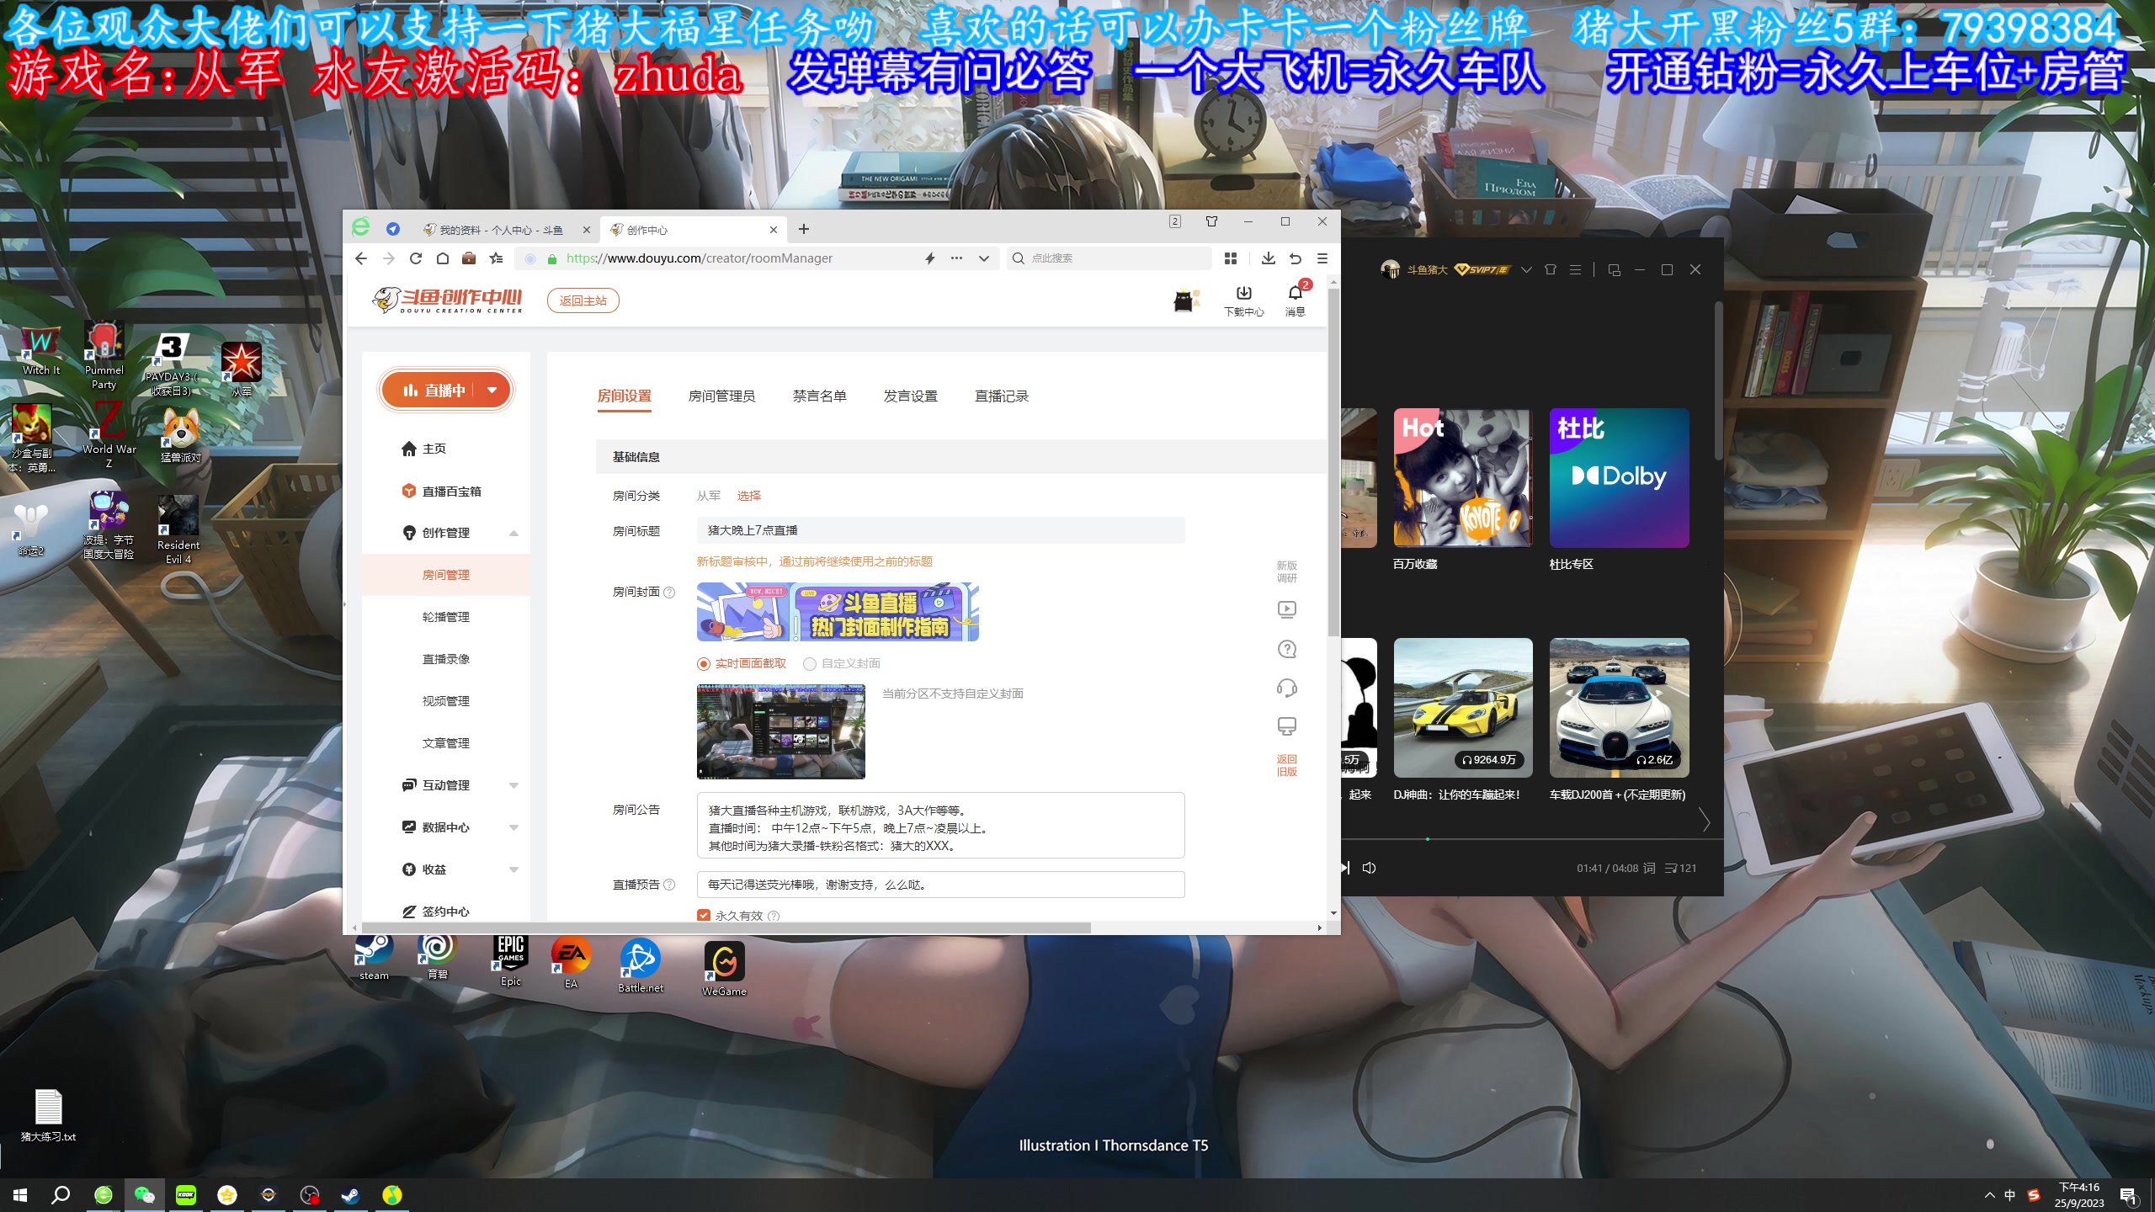Image resolution: width=2155 pixels, height=1212 pixels.
Task: Click the 房间标题 input field
Action: [940, 530]
